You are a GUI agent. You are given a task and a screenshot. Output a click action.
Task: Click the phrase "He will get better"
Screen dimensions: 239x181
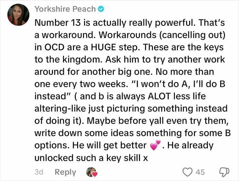111,145
